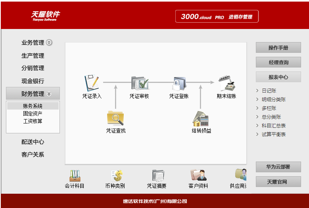Open the 凭证录入 voucher entry icon
The width and height of the screenshot is (309, 208).
tap(92, 83)
